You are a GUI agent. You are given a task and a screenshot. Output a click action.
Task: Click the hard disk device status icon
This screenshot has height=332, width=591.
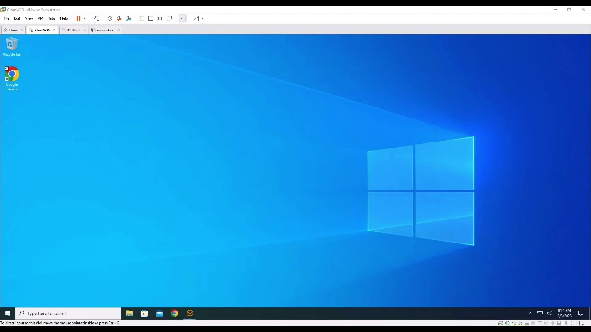pyautogui.click(x=501, y=323)
